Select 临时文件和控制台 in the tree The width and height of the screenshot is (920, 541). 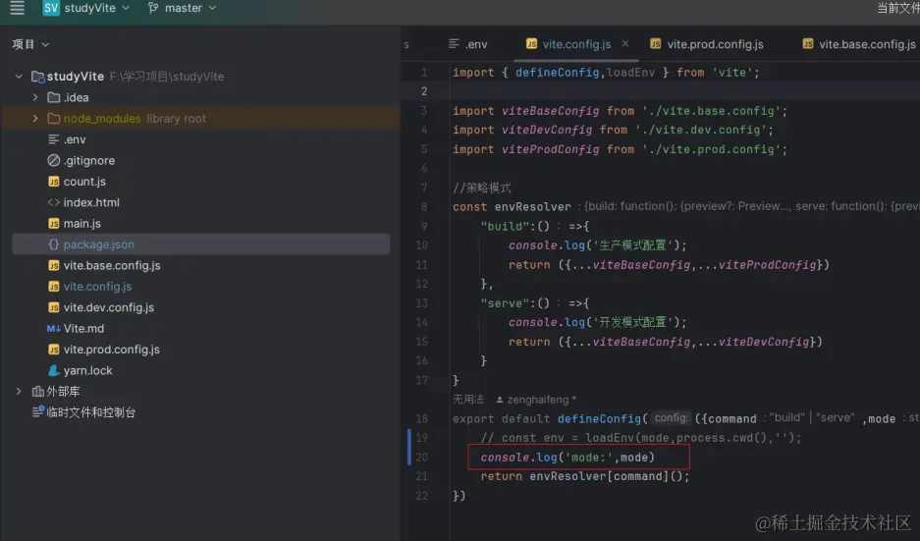pyautogui.click(x=91, y=412)
